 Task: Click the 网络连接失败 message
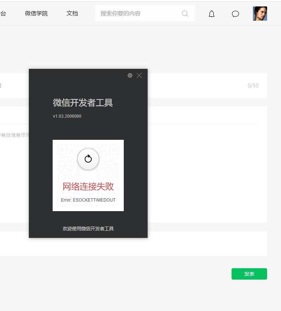88,187
